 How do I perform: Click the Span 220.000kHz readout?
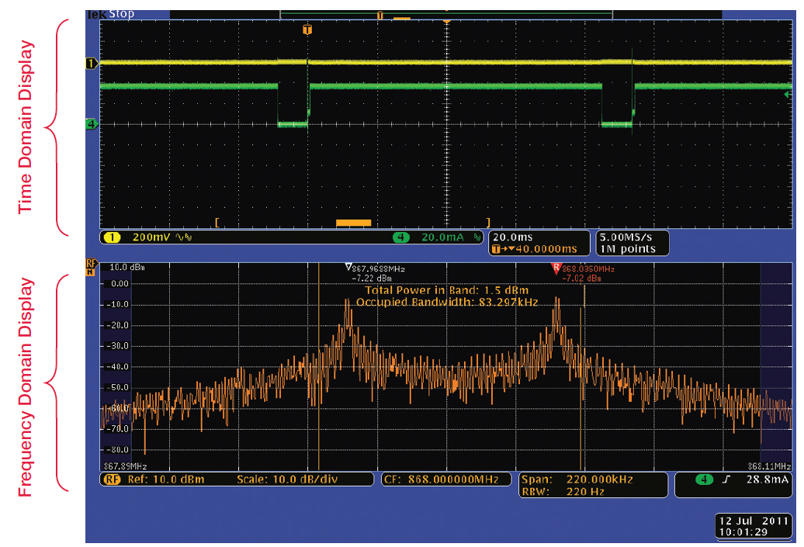(x=576, y=479)
